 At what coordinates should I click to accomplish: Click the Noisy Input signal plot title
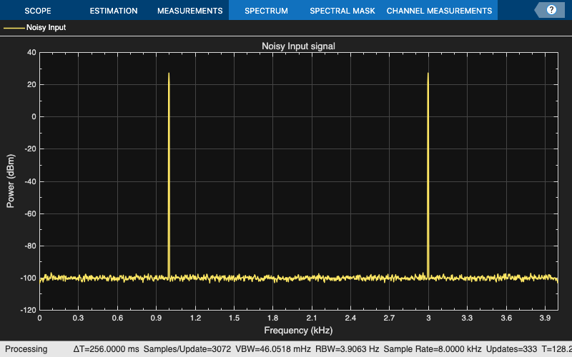pyautogui.click(x=298, y=46)
